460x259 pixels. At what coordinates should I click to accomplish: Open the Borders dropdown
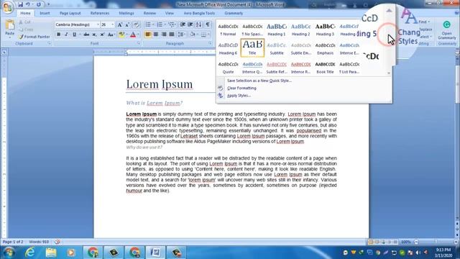pyautogui.click(x=208, y=35)
